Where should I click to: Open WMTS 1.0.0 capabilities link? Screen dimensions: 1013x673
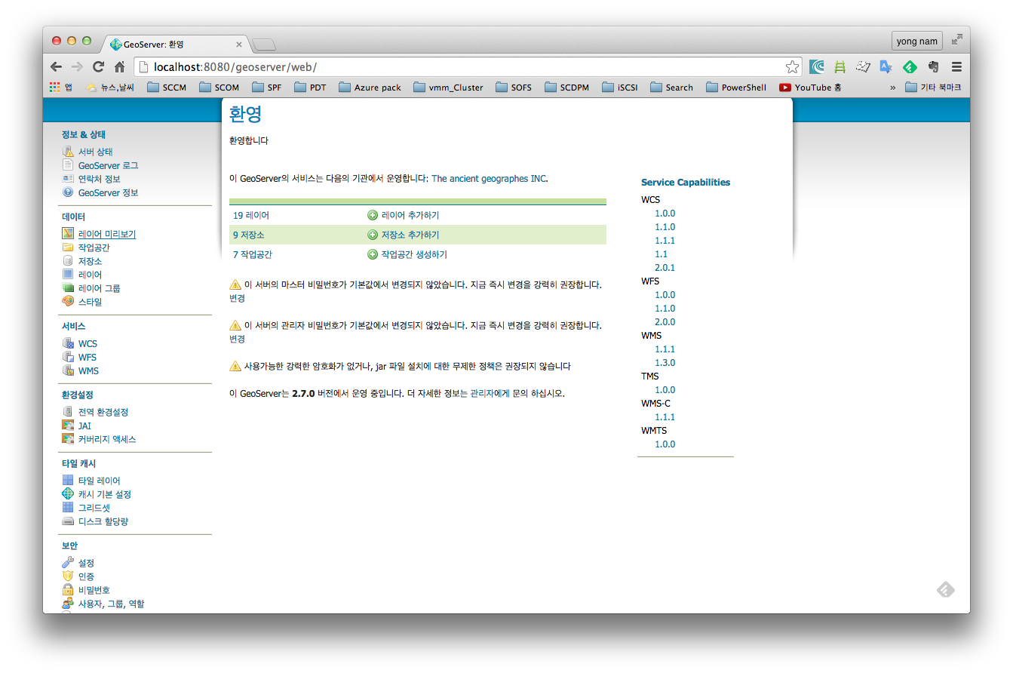665,444
